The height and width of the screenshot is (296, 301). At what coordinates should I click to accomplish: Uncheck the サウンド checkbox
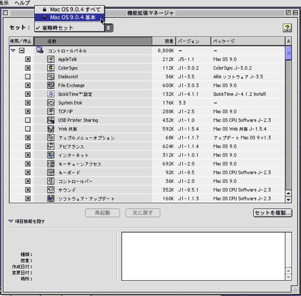[x=28, y=190]
